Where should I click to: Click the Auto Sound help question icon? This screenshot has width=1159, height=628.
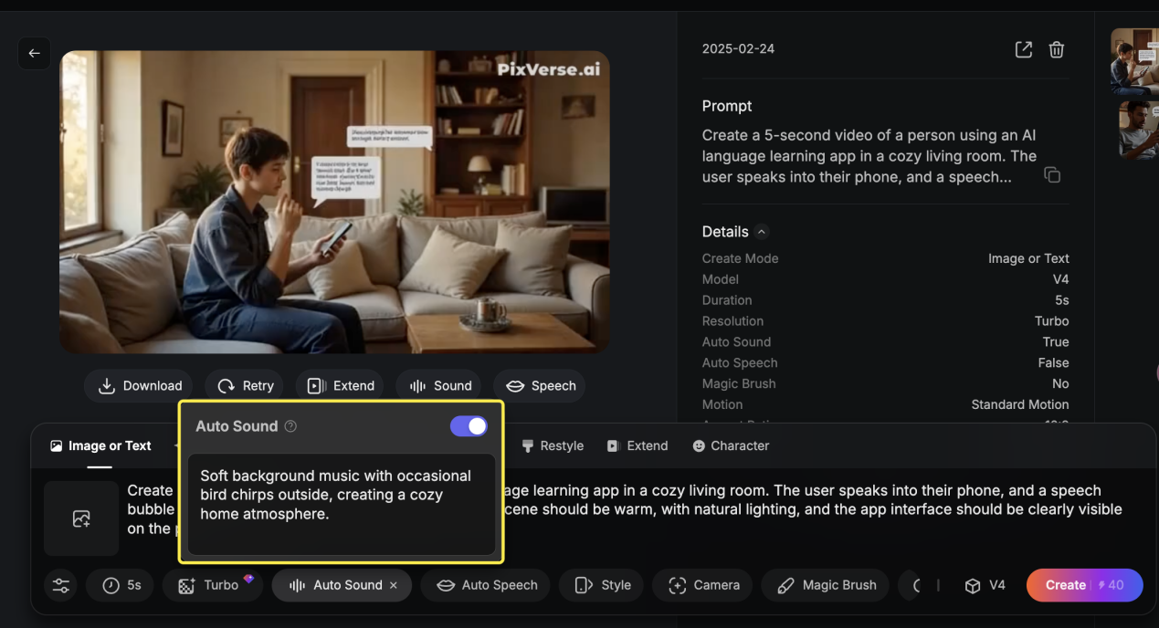coord(290,426)
